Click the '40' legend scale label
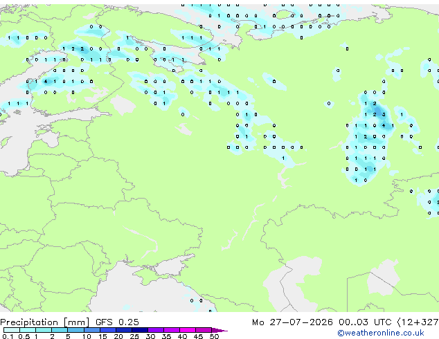Viewport: 439px width, 339px height. (182, 336)
